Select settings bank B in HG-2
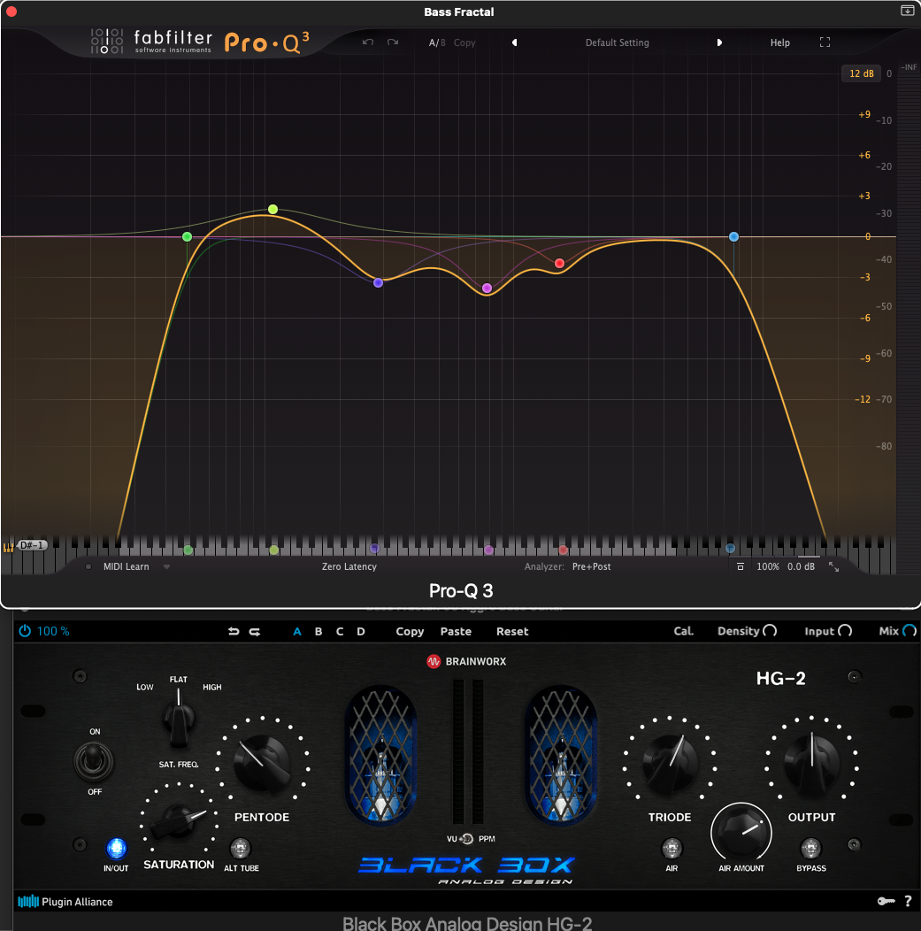The image size is (921, 931). tap(319, 631)
